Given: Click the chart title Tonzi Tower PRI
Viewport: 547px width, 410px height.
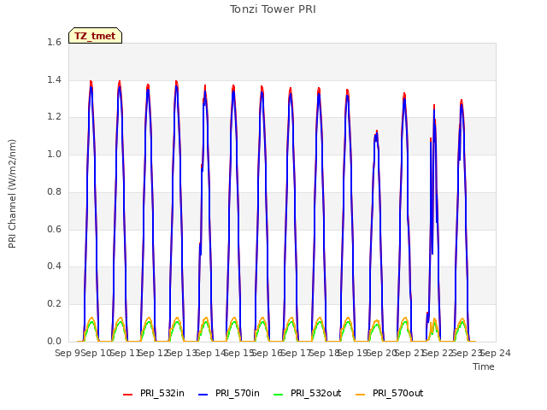Looking at the screenshot, I should click(273, 9).
